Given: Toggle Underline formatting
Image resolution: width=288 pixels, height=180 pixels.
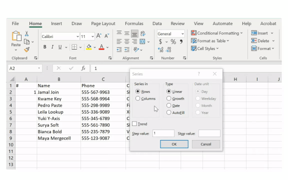Looking at the screenshot, I should (60, 47).
